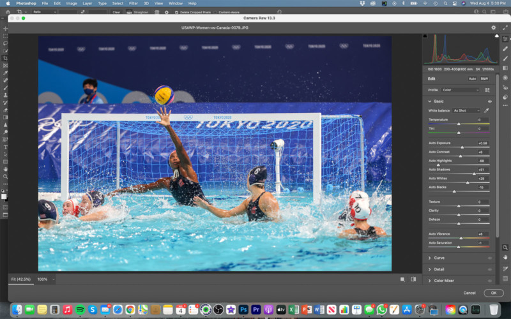
Task: Toggle Content-Aware checkbox
Action: [216, 12]
